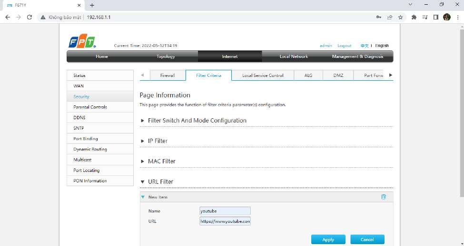Open the Home main menu
Image resolution: width=464 pixels, height=246 pixels.
102,57
